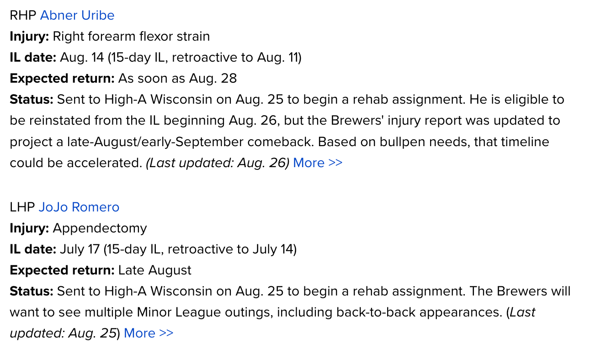Click Expected return label reading Late August
The image size is (601, 348).
click(x=62, y=270)
